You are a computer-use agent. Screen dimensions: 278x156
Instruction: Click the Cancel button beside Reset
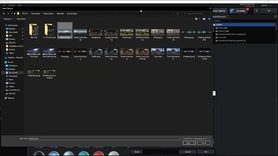click(188, 152)
